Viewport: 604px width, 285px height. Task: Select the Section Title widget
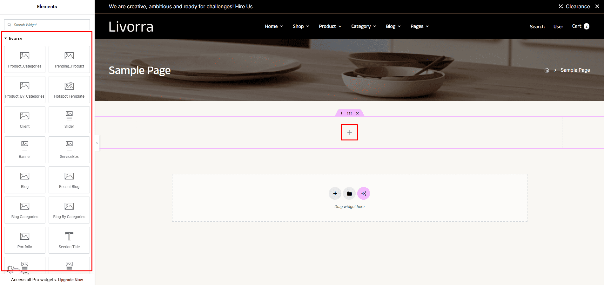click(69, 240)
